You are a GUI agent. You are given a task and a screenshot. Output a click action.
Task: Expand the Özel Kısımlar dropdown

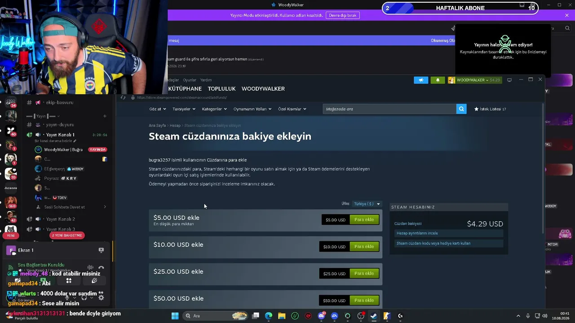[292, 109]
